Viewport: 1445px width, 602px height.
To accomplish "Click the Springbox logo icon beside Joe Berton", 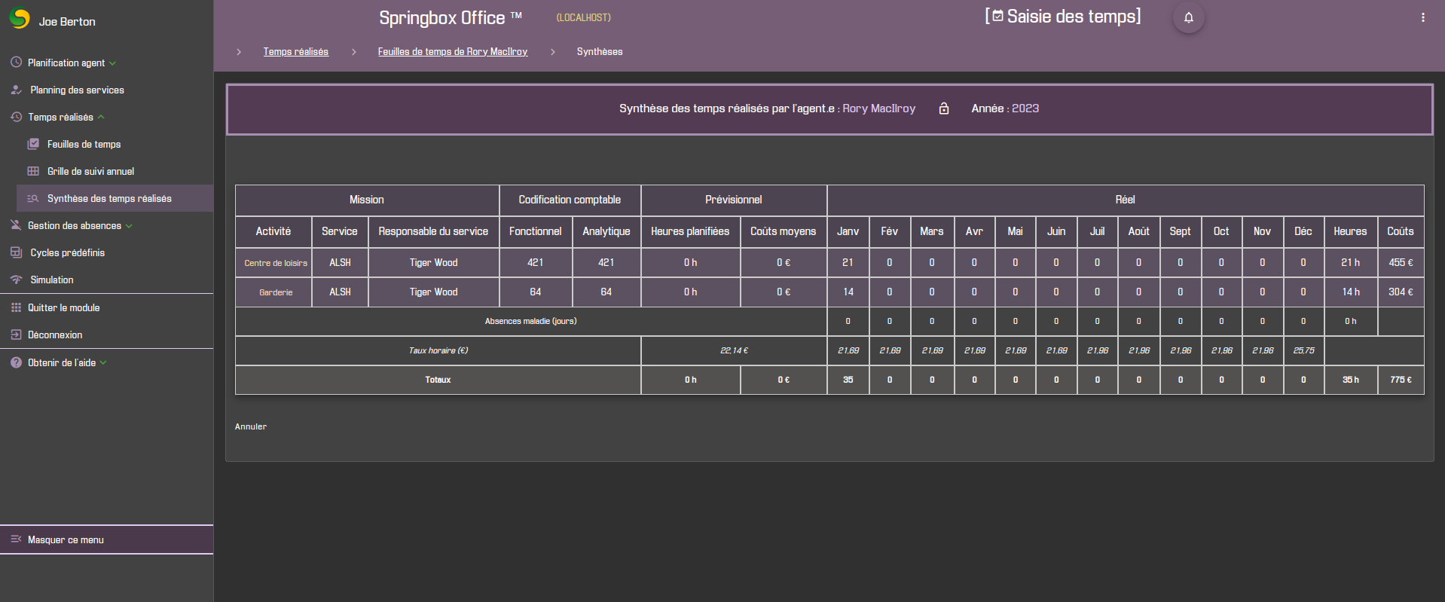I will [x=19, y=19].
